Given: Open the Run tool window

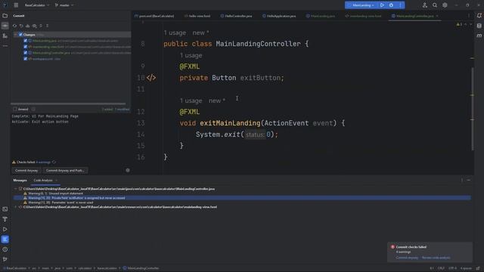Looking at the screenshot, I should point(5,230).
